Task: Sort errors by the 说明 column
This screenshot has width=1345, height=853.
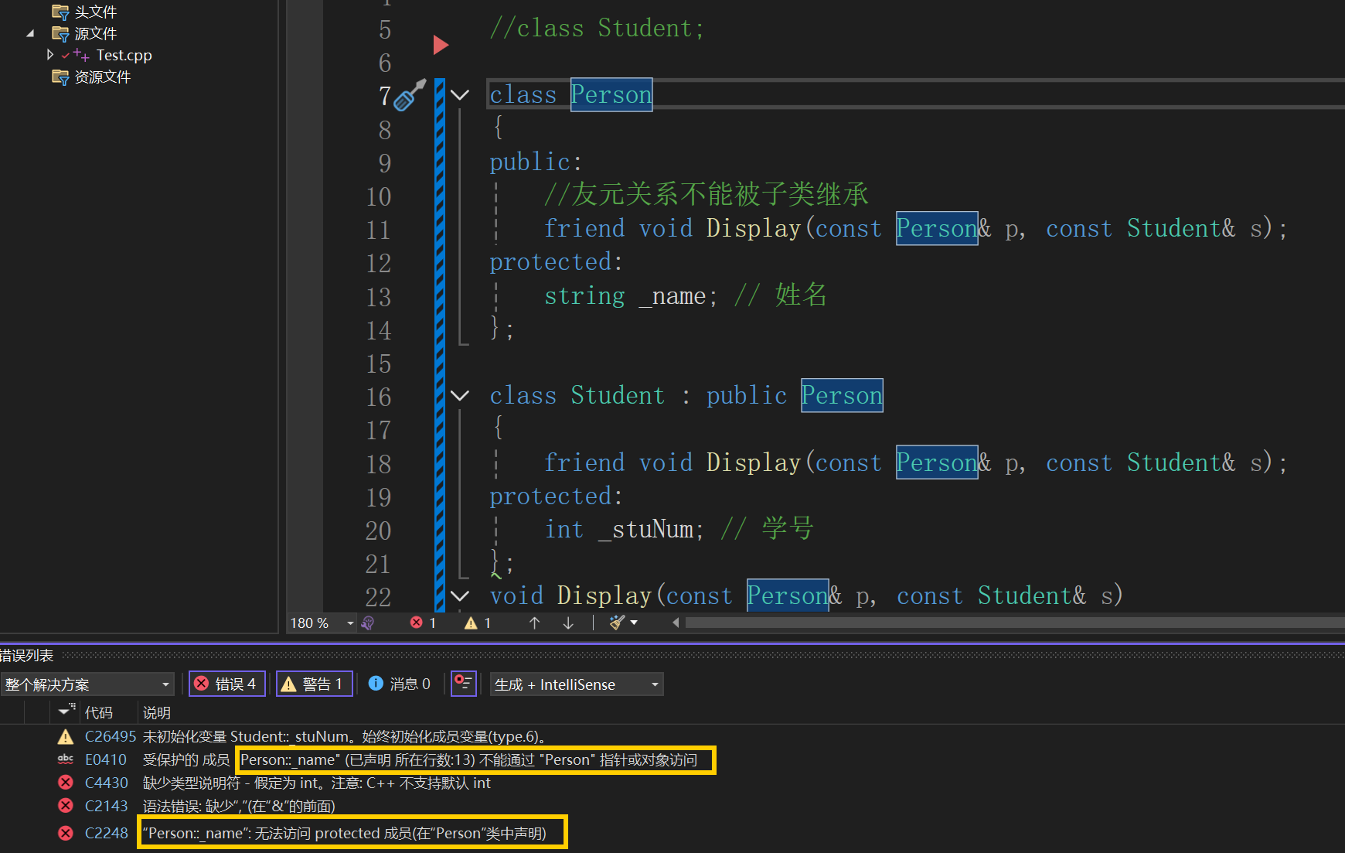Action: tap(157, 712)
